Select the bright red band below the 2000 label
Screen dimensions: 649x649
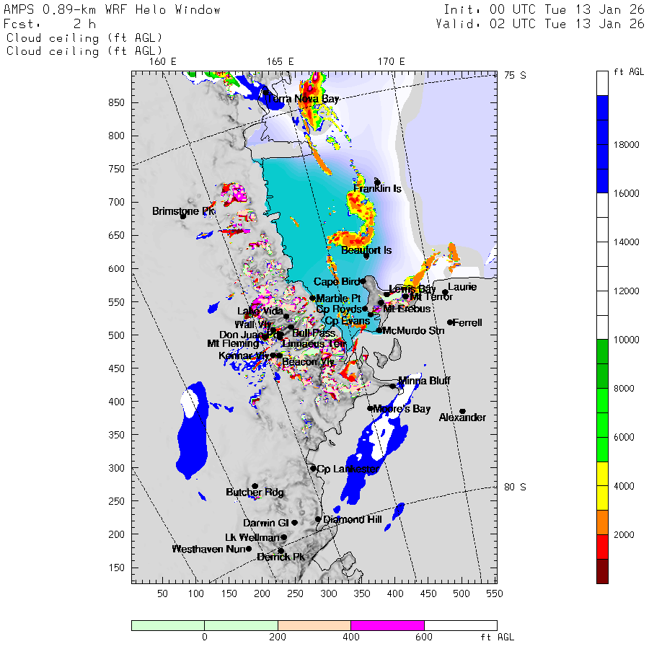[602, 547]
